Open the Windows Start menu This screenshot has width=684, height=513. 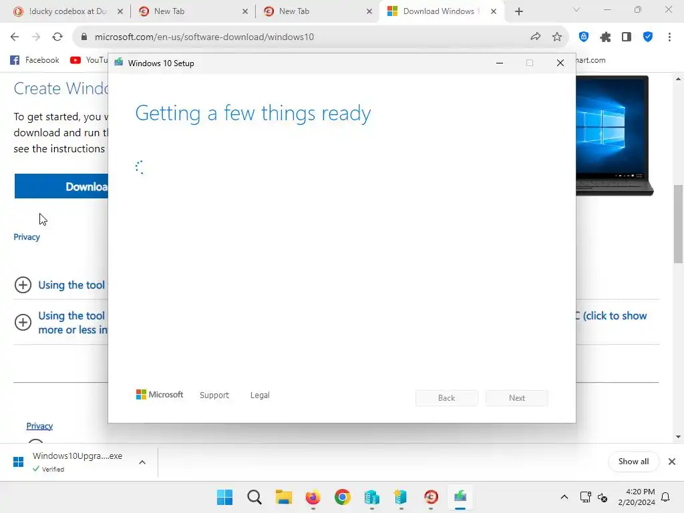click(x=224, y=497)
